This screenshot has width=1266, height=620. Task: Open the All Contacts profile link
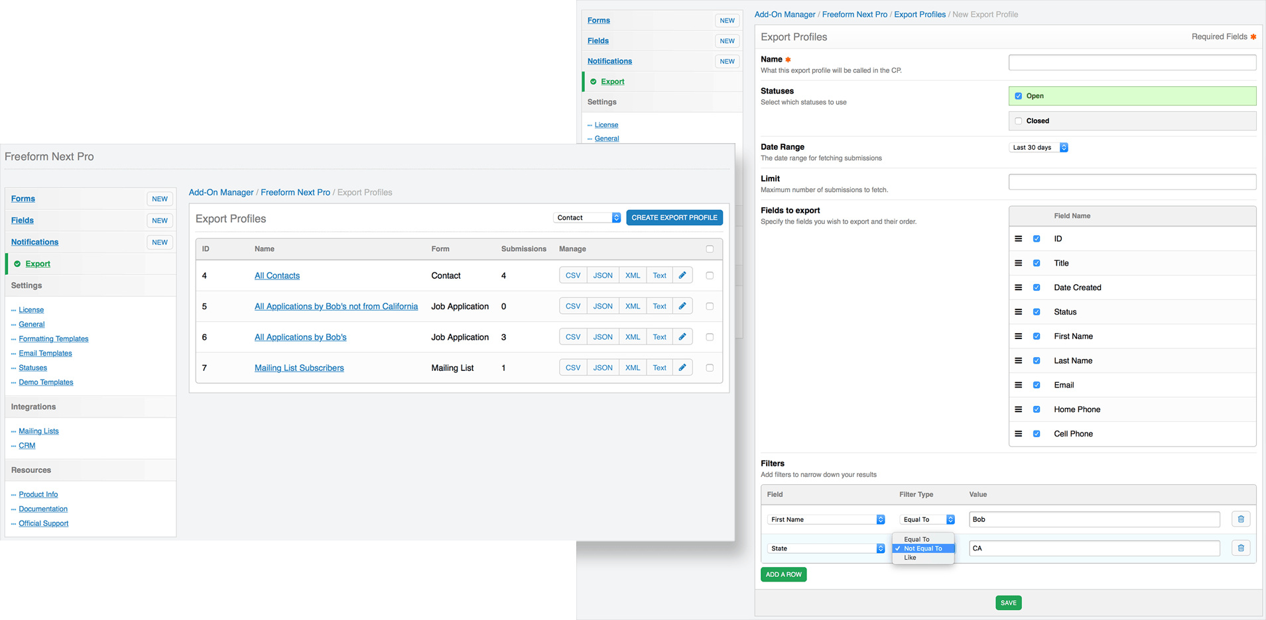point(277,276)
